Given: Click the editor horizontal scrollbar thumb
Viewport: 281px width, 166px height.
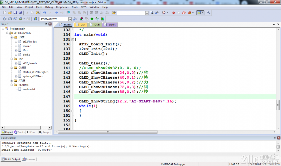Looking at the screenshot, I should point(108,132).
